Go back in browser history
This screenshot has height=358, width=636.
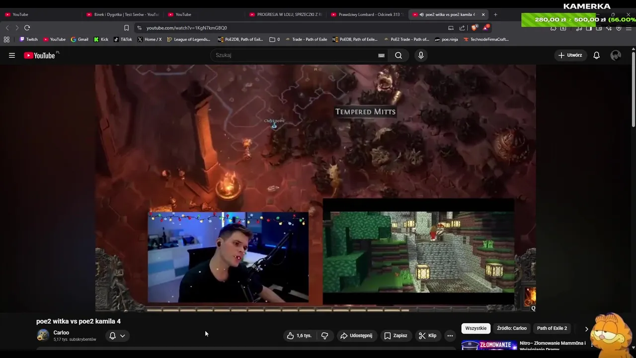pos(7,28)
